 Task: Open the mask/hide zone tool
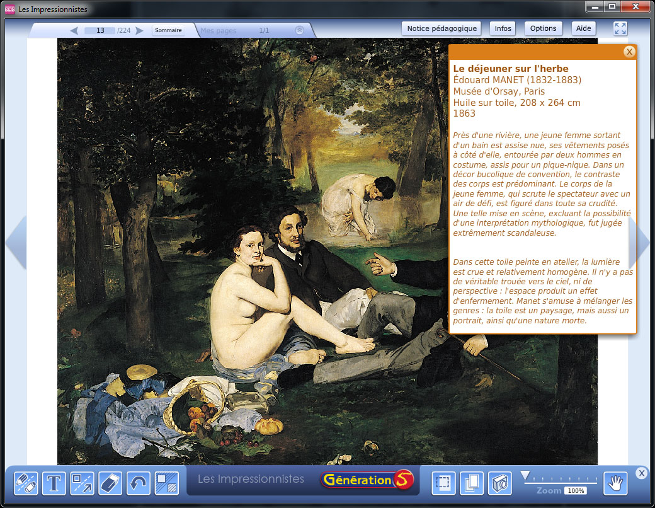(x=167, y=483)
